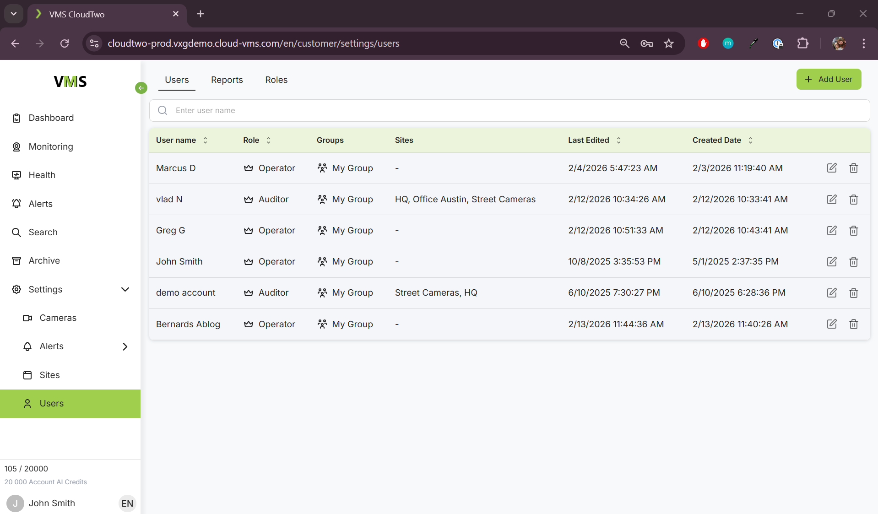The height and width of the screenshot is (514, 878).
Task: Click the Add User button
Action: click(x=829, y=79)
